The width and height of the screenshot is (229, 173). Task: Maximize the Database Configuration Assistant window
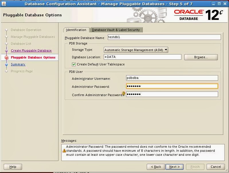(x=219, y=4)
